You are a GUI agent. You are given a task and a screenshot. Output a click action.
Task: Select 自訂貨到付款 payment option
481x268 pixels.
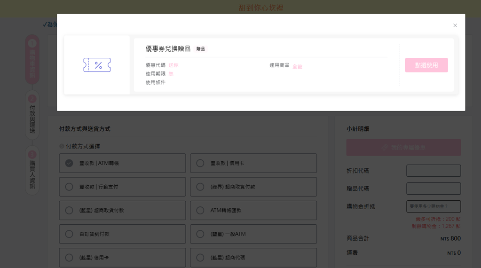click(122, 234)
